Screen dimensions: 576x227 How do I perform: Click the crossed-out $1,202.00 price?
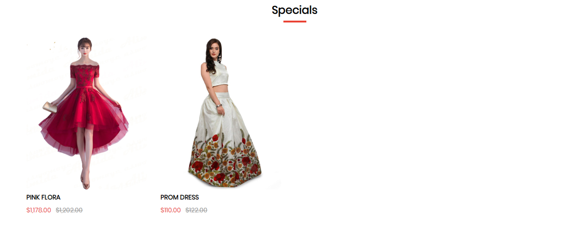(69, 210)
